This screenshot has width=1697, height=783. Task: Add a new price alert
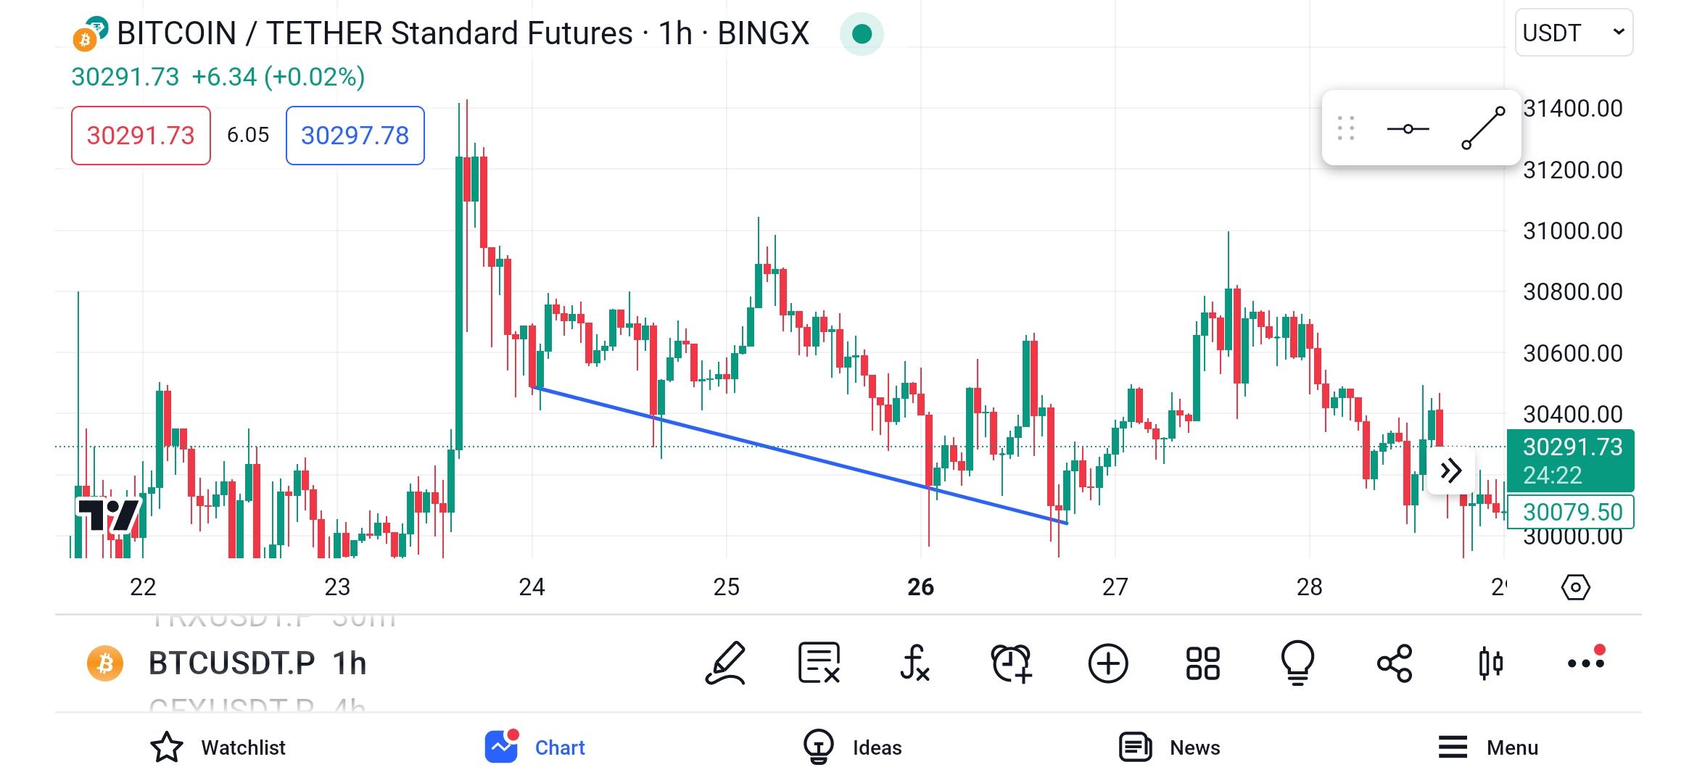click(x=1012, y=663)
